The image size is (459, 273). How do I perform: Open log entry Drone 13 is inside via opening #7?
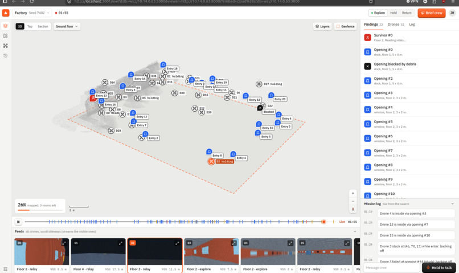point(416,225)
